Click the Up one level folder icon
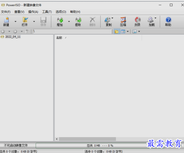The image size is (184, 153). 27,31
